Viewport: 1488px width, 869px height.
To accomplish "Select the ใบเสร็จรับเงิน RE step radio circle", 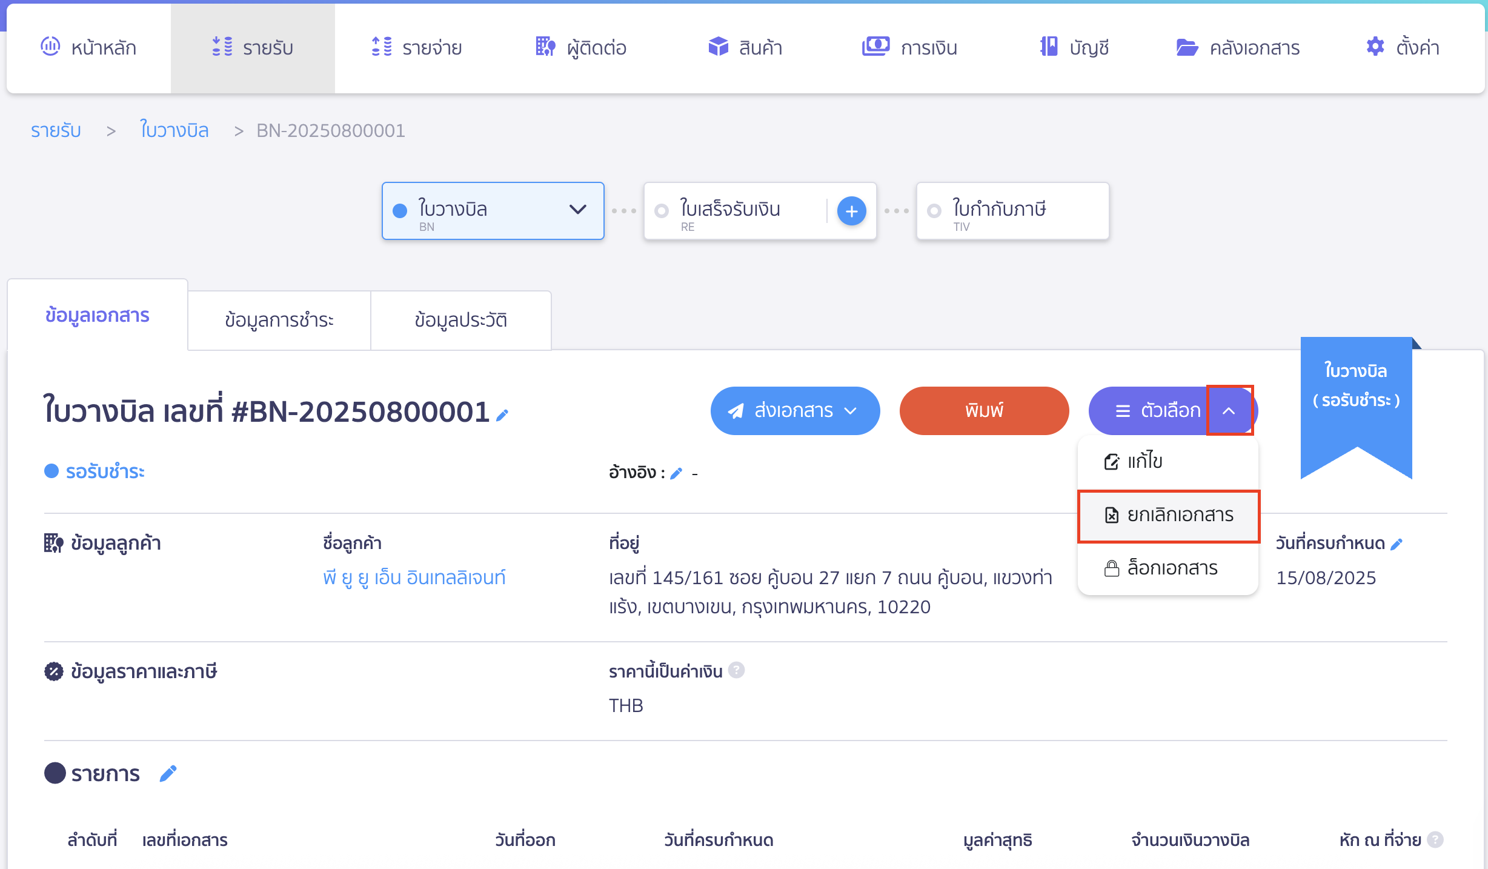I will [x=662, y=211].
